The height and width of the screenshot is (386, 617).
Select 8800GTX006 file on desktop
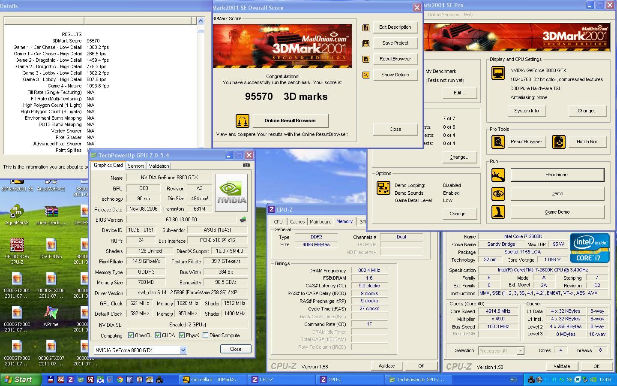coord(51,285)
